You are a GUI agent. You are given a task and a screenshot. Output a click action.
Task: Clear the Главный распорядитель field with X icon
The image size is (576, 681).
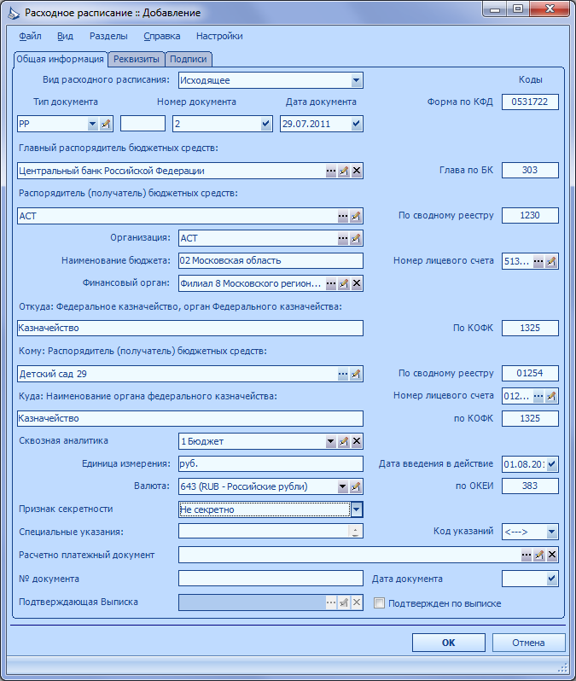(357, 171)
